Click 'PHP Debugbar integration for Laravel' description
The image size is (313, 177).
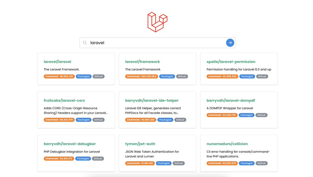click(x=72, y=152)
